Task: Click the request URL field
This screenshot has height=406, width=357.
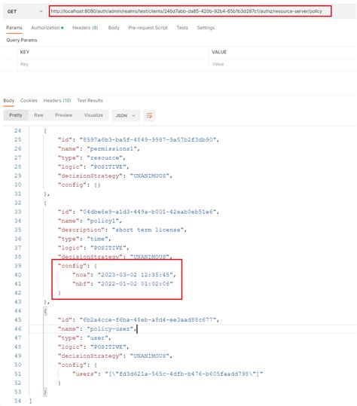Action: tap(190, 11)
